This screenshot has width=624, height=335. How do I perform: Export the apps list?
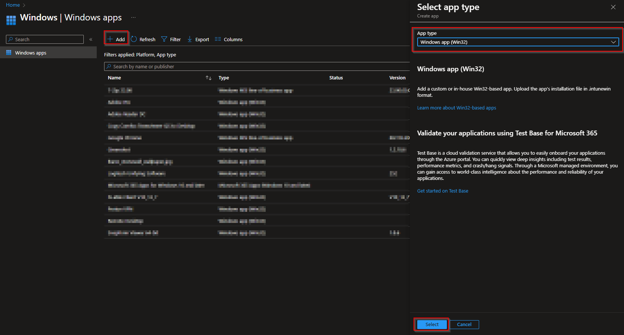click(x=198, y=39)
